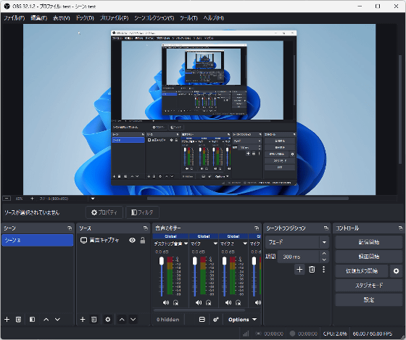Viewport: 406px width, 340px height.
Task: Increase transition duration with up arrow
Action: tap(324, 253)
